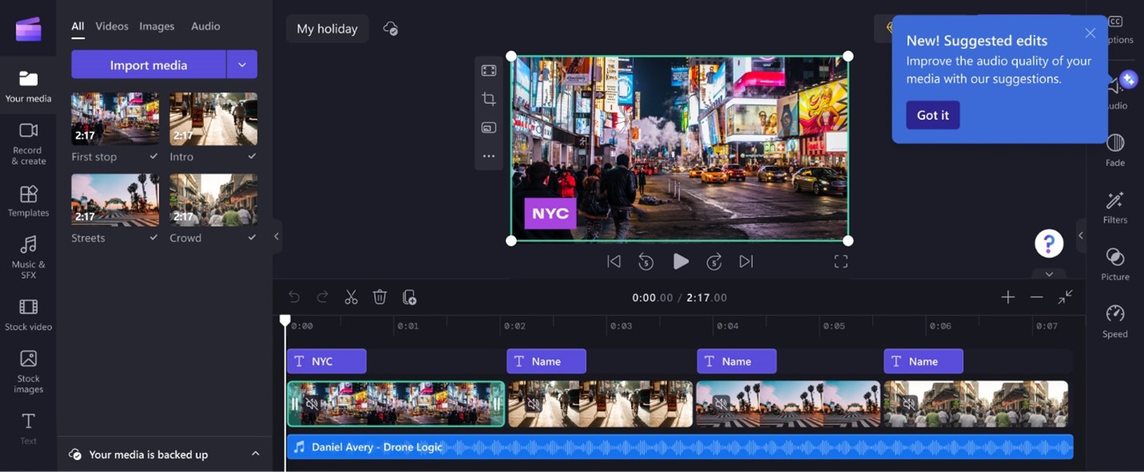Switch to Videos media tab
This screenshot has width=1144, height=472.
click(112, 26)
